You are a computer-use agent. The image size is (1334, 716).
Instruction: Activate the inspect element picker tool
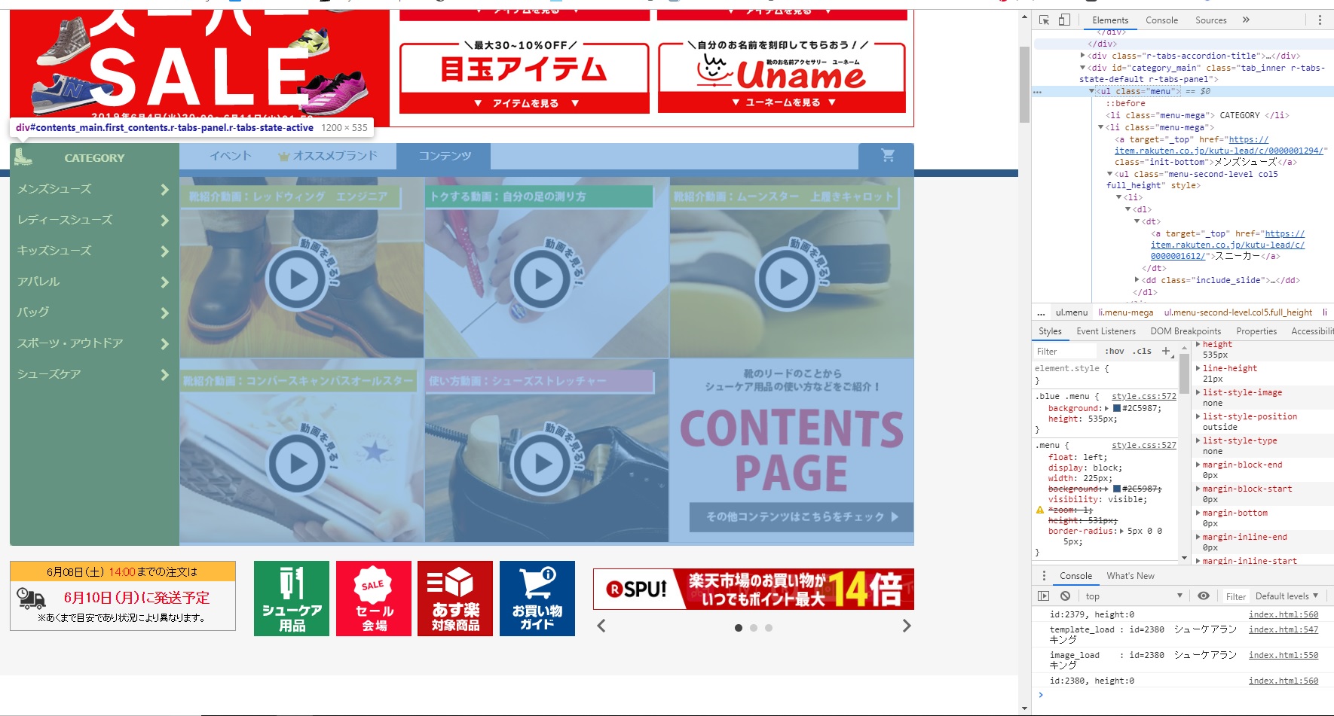click(x=1044, y=20)
